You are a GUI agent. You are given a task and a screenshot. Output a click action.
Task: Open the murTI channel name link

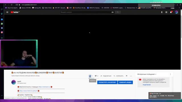click(19, 81)
